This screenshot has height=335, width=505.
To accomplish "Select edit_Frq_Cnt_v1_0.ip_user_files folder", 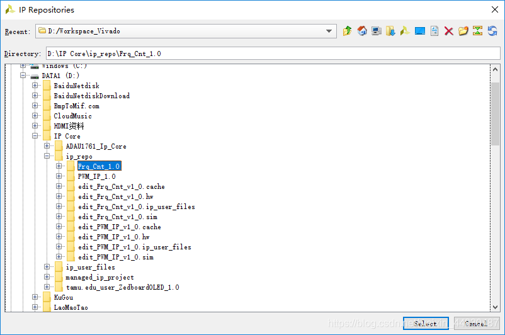I will [137, 207].
